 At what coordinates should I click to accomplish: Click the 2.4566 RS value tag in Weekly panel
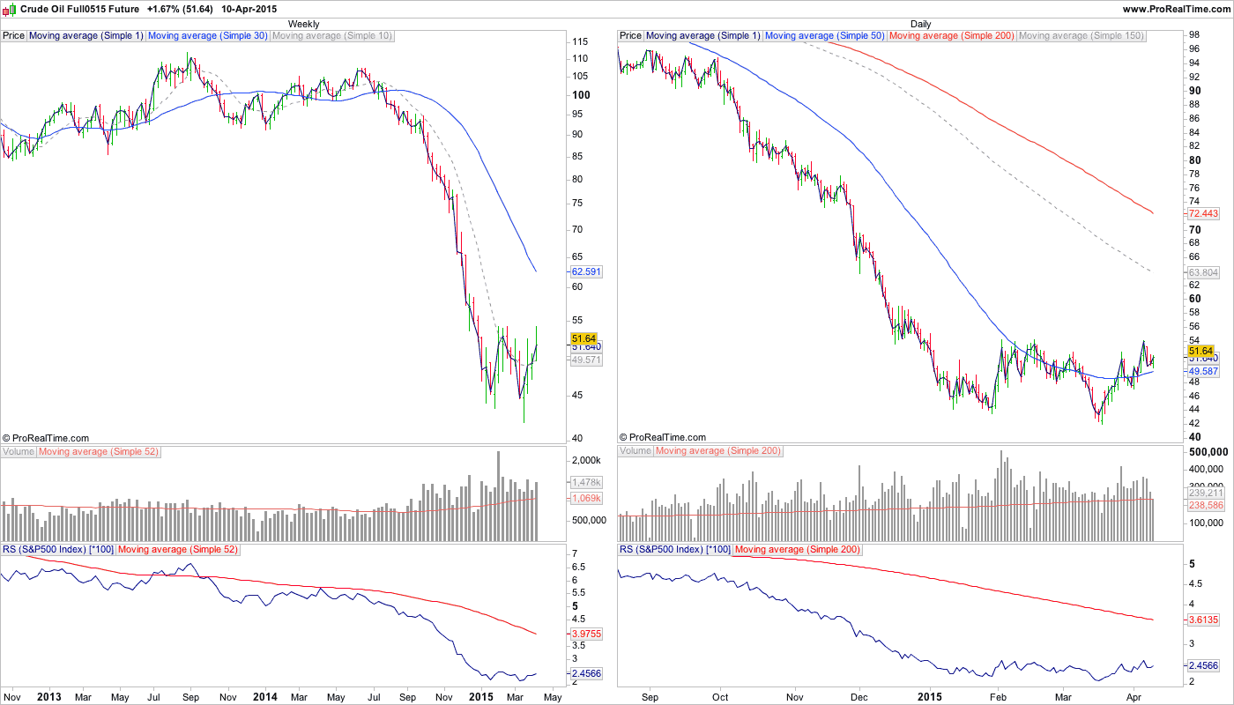pyautogui.click(x=586, y=673)
